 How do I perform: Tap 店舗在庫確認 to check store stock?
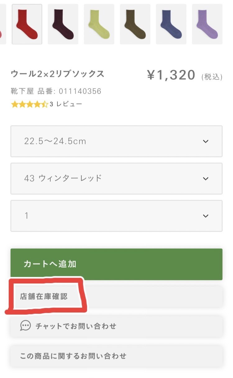(44, 296)
